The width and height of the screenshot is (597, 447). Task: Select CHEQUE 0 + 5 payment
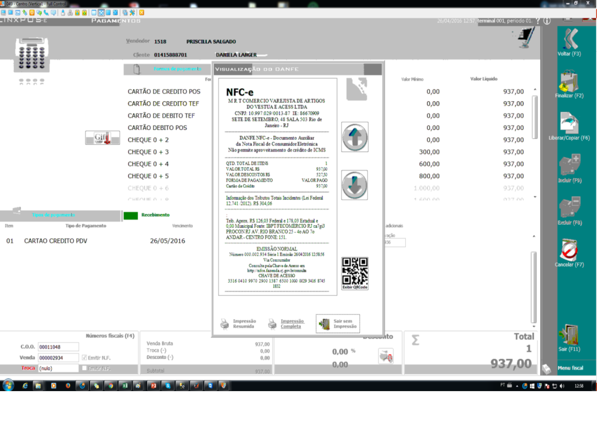tap(148, 176)
